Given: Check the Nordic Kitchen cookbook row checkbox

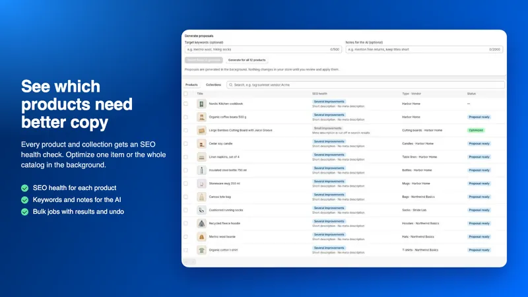Looking at the screenshot, I should pos(186,104).
